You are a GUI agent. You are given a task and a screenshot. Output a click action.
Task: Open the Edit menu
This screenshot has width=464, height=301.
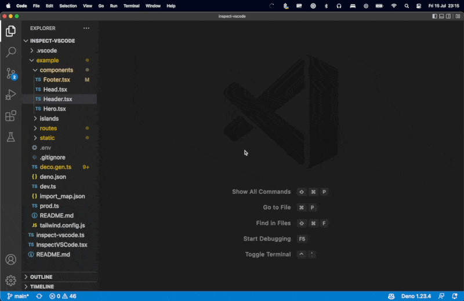click(49, 6)
